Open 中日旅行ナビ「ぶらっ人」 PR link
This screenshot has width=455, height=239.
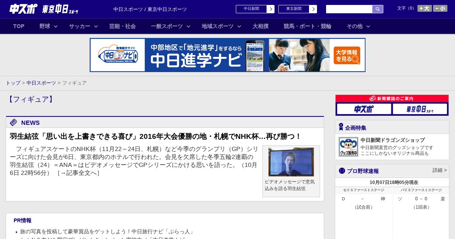pos(107,231)
